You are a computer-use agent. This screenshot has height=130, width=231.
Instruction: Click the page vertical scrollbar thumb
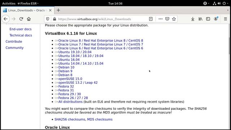tap(229, 46)
